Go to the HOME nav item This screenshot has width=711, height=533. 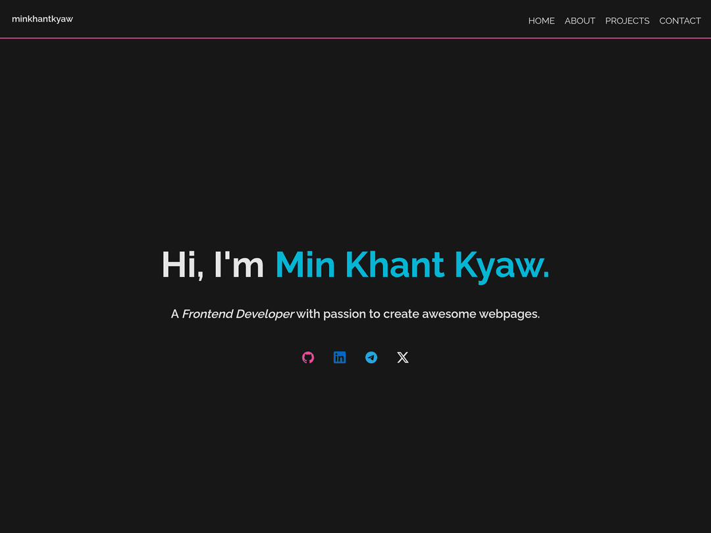coord(541,21)
